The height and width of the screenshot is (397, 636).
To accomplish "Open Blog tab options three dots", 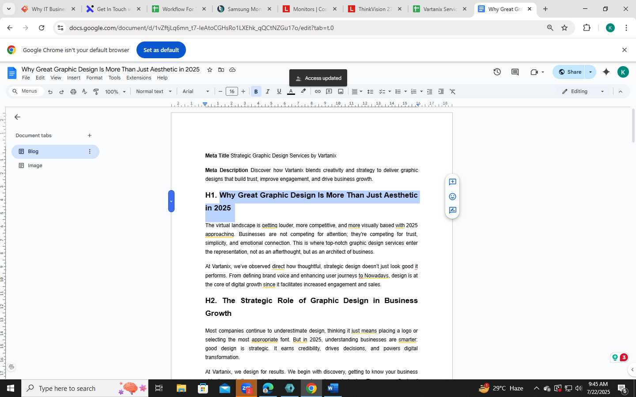I will [90, 151].
